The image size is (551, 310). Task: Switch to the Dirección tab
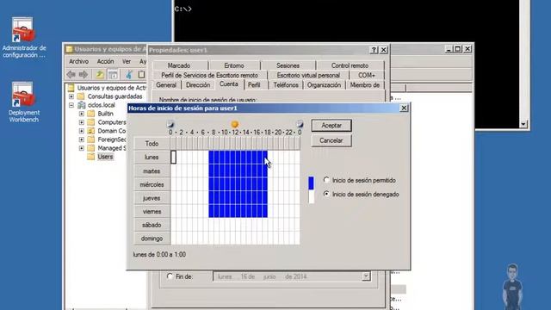198,85
